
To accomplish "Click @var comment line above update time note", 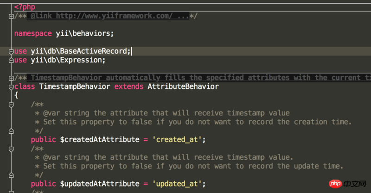I will pyautogui.click(x=164, y=157).
